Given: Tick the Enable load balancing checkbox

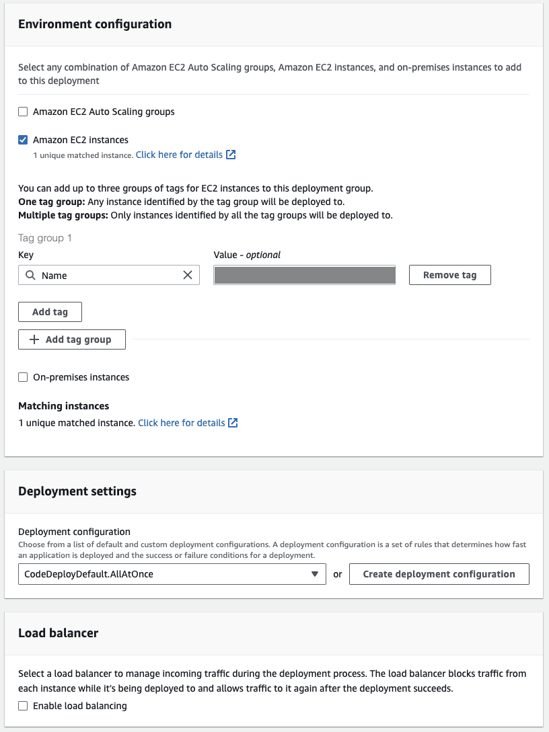Looking at the screenshot, I should [x=24, y=706].
